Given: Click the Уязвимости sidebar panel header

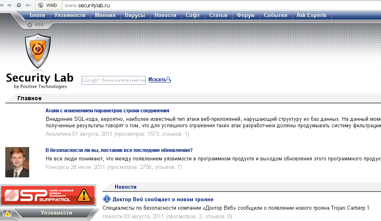Looking at the screenshot, I should pos(56,213).
